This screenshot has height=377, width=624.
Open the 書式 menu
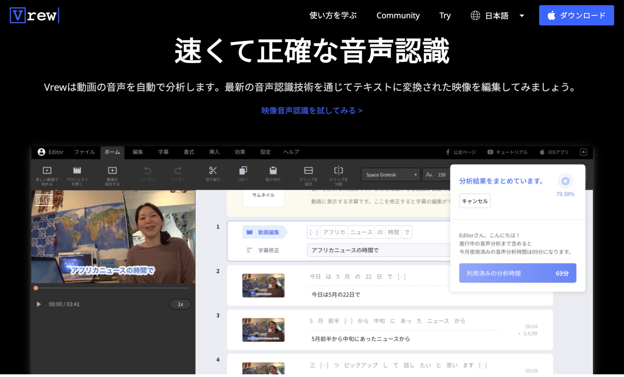(x=189, y=152)
